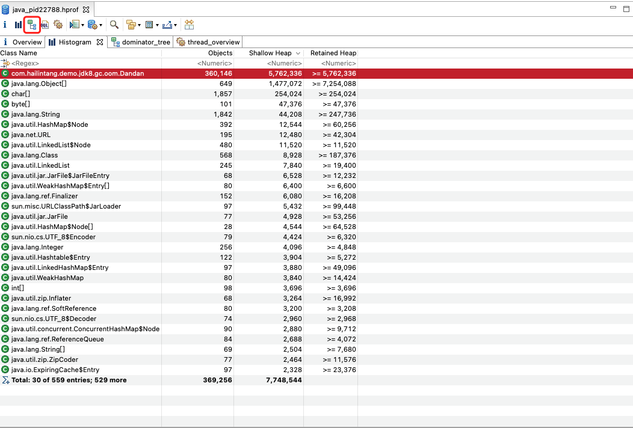Viewport: 633px width, 428px height.
Task: Select the char[] class row
Action: (316, 94)
